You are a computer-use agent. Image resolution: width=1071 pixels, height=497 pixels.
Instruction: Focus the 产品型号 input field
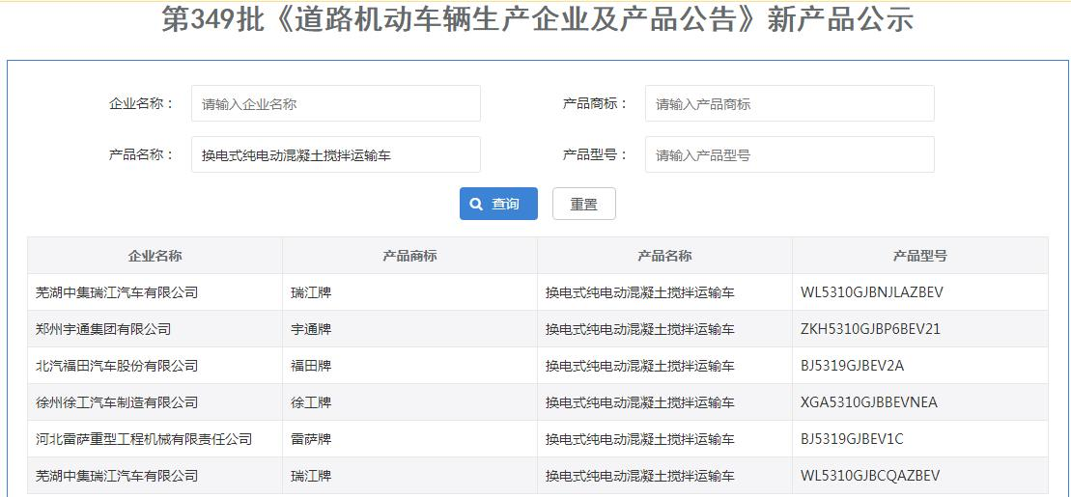click(x=790, y=155)
